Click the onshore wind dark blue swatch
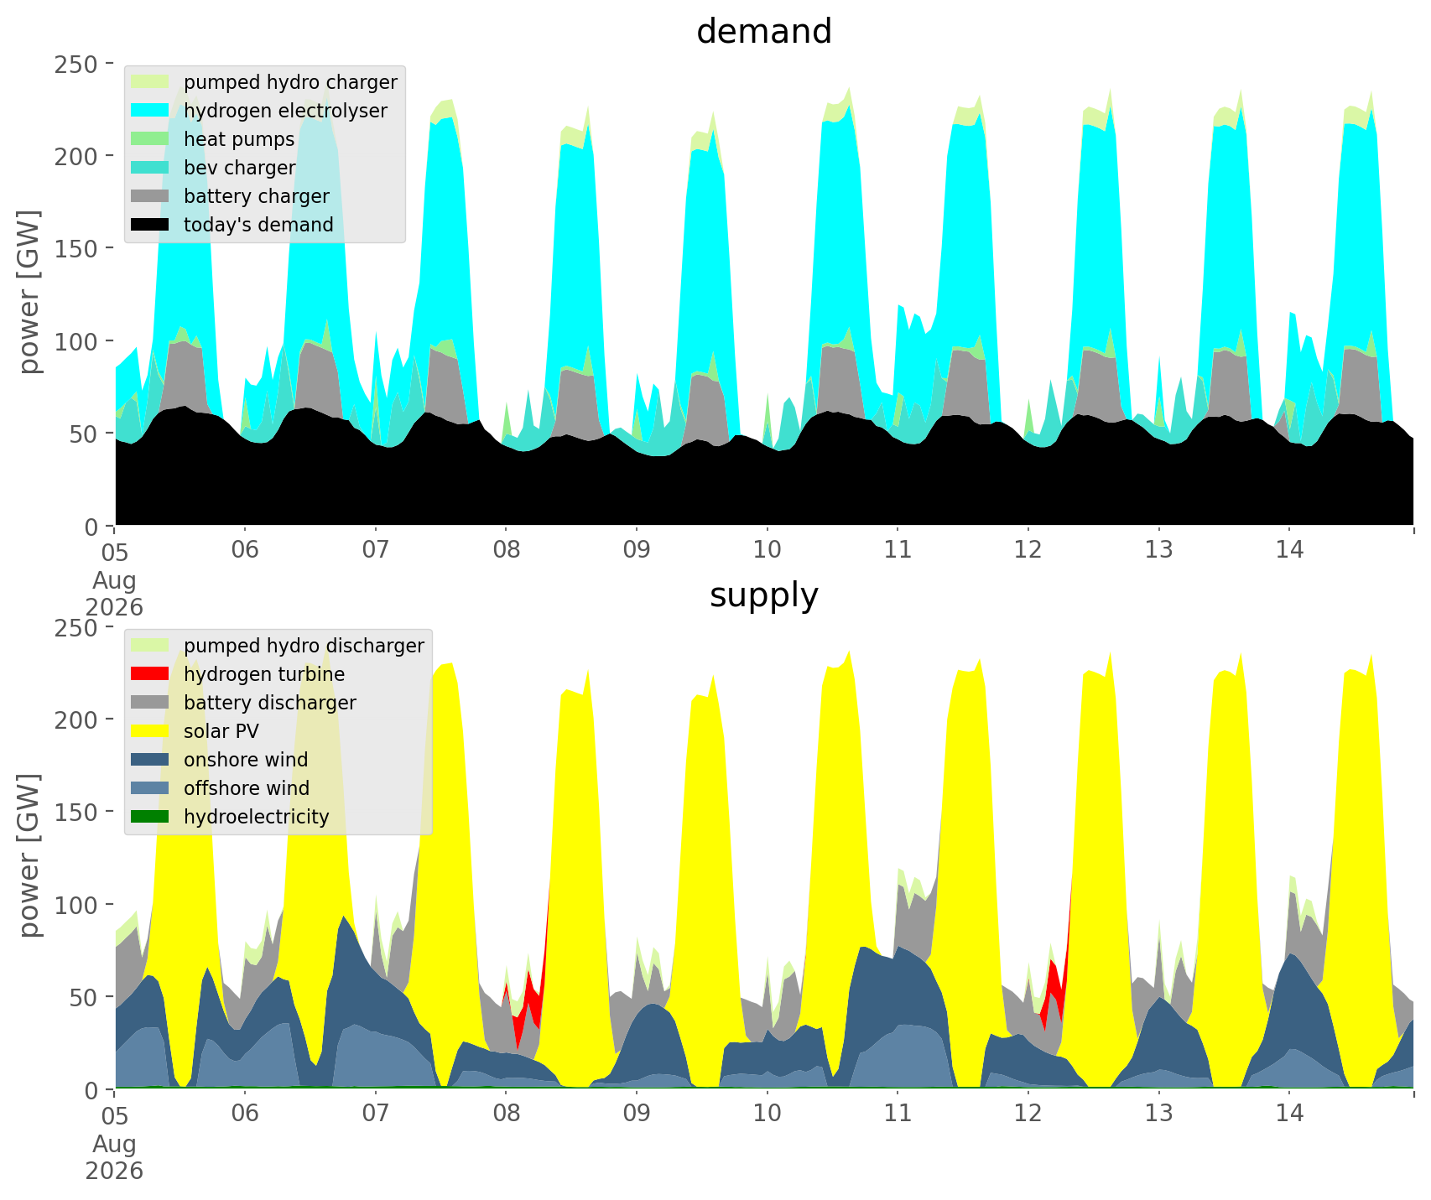 click(151, 759)
